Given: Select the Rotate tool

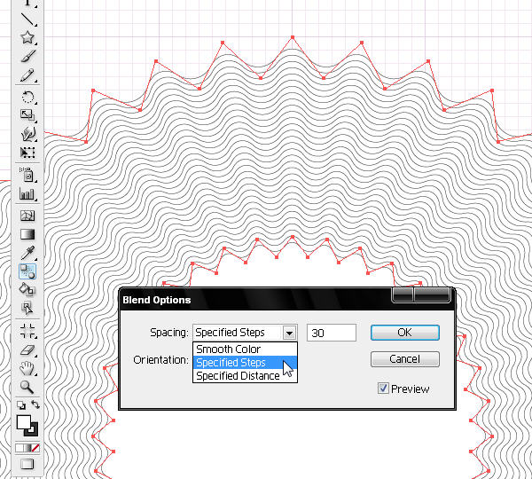Looking at the screenshot, I should pos(27,97).
